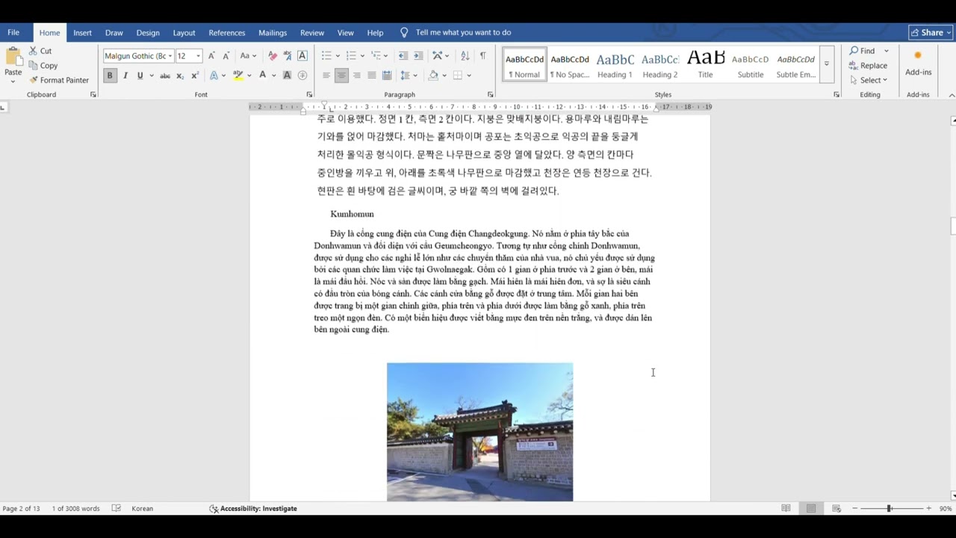The height and width of the screenshot is (538, 956).
Task: Switch to the Design tab
Action: pos(148,33)
